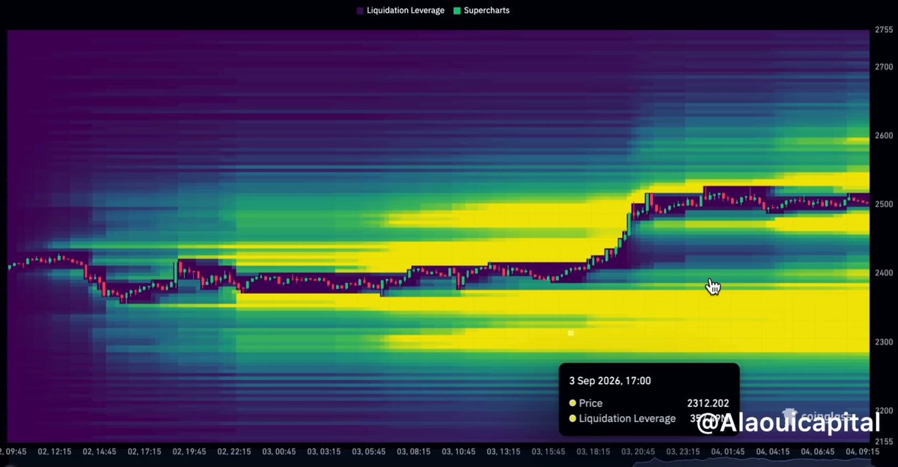Click the "03, 08:15" time label

(x=413, y=452)
